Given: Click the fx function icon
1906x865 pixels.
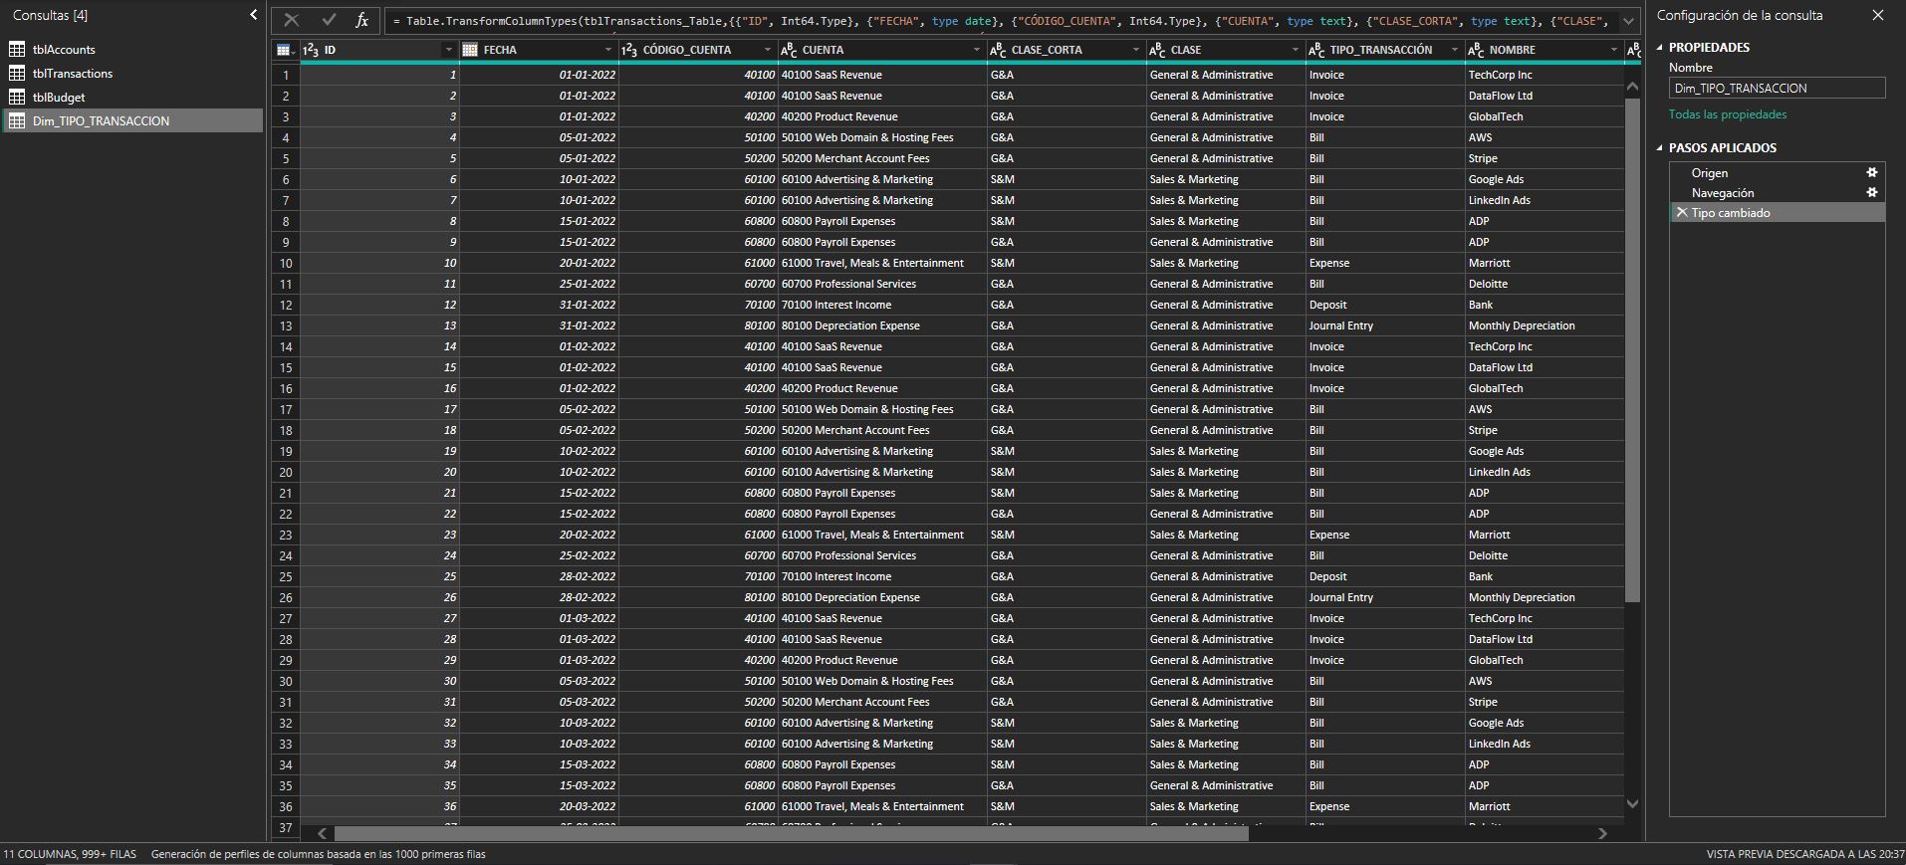Looking at the screenshot, I should click(362, 20).
